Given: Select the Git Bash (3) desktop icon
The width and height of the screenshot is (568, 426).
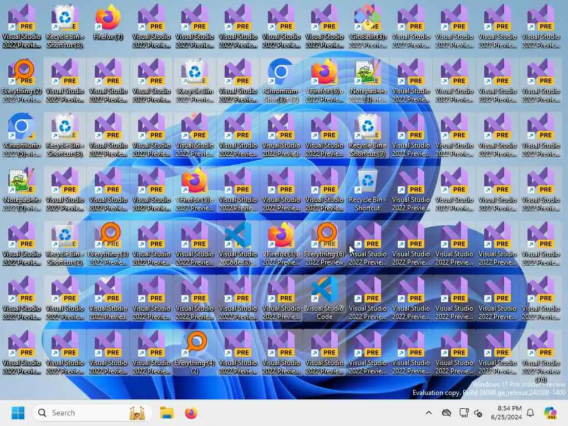Looking at the screenshot, I should [368, 26].
